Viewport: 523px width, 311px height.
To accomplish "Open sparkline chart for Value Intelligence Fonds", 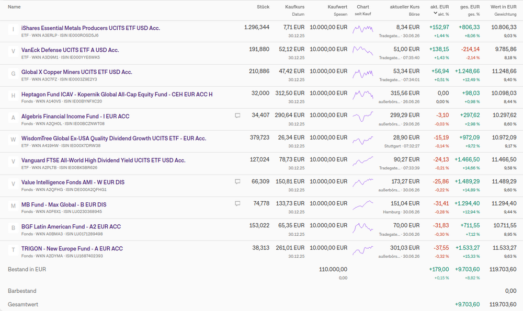I will (x=363, y=182).
